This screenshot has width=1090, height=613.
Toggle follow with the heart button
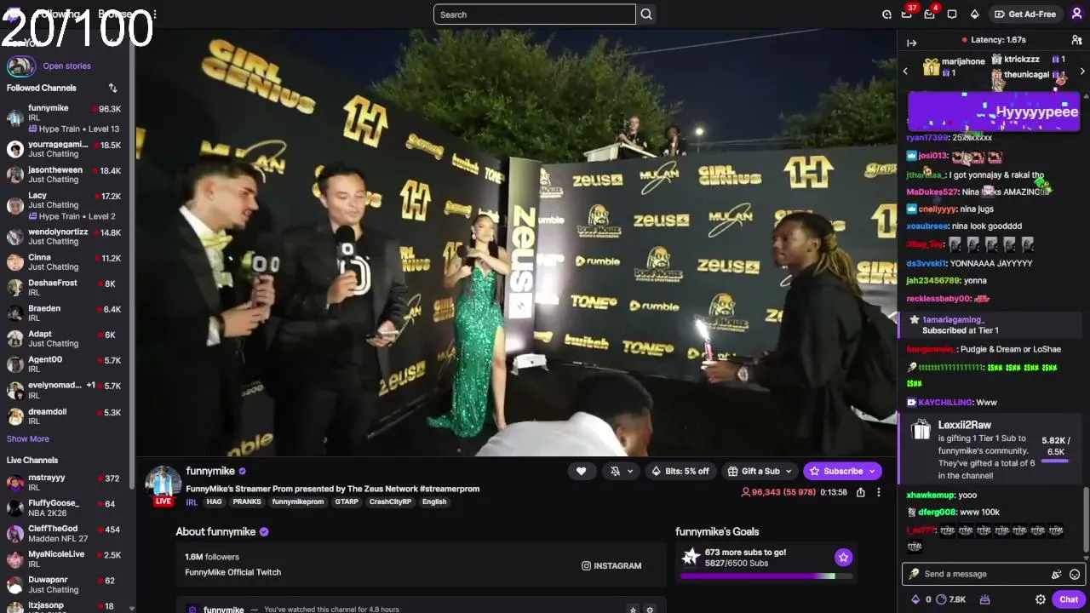(x=582, y=471)
